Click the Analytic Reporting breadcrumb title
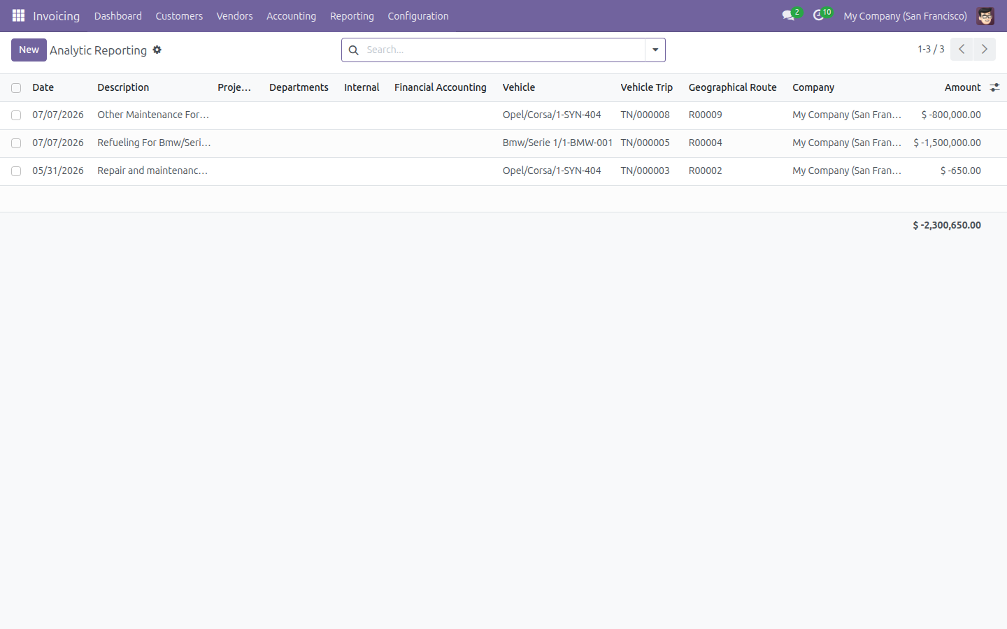 98,50
